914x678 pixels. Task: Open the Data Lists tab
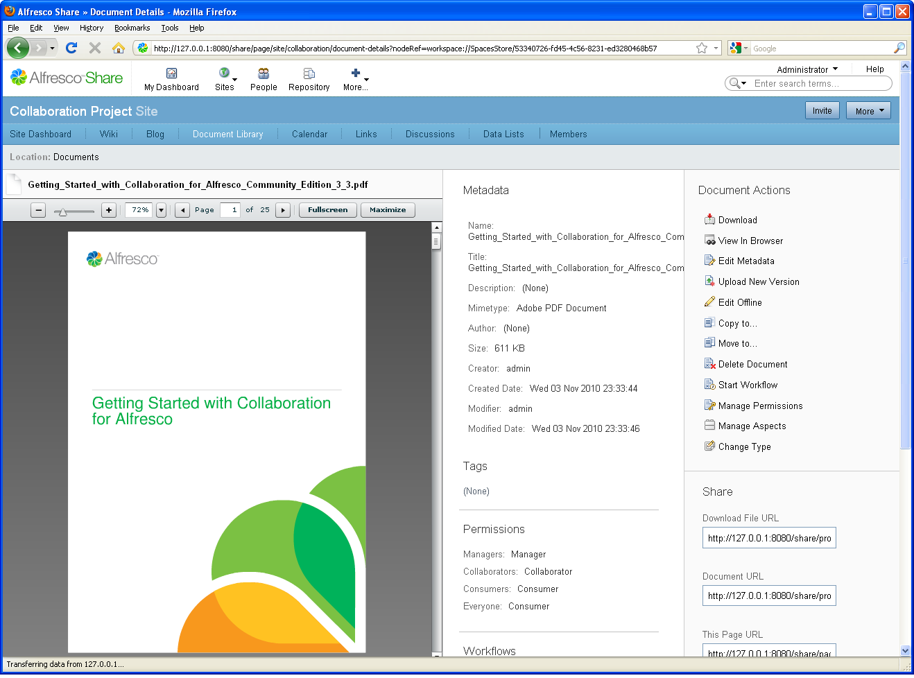(503, 134)
